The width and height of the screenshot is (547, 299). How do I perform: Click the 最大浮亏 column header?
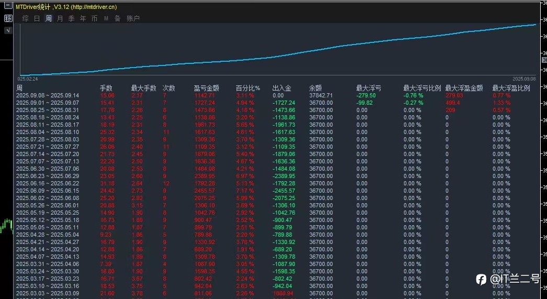coord(369,88)
